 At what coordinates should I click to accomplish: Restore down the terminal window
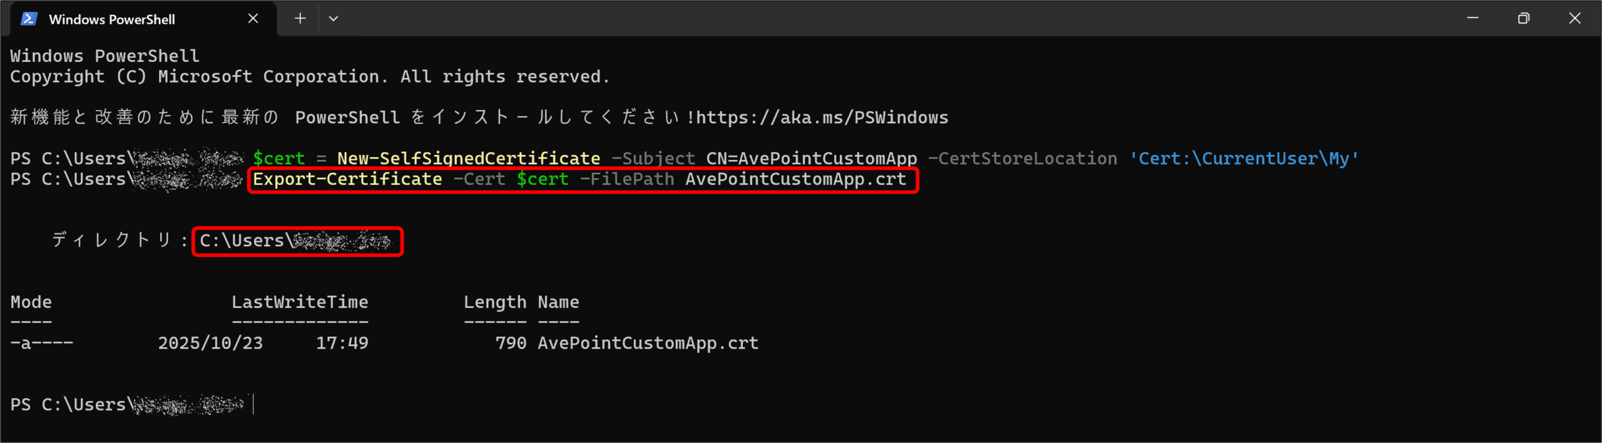(x=1524, y=19)
